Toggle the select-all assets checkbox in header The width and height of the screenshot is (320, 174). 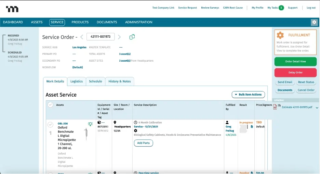coord(50,105)
